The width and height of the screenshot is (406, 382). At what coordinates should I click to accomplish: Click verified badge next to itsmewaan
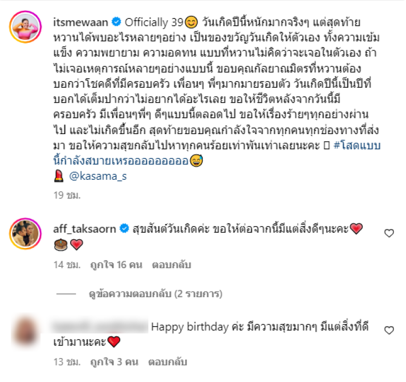tap(116, 22)
